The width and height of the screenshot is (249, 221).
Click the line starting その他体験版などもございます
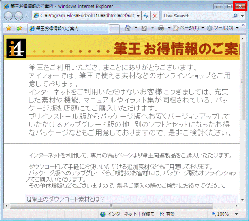[x=127, y=186]
